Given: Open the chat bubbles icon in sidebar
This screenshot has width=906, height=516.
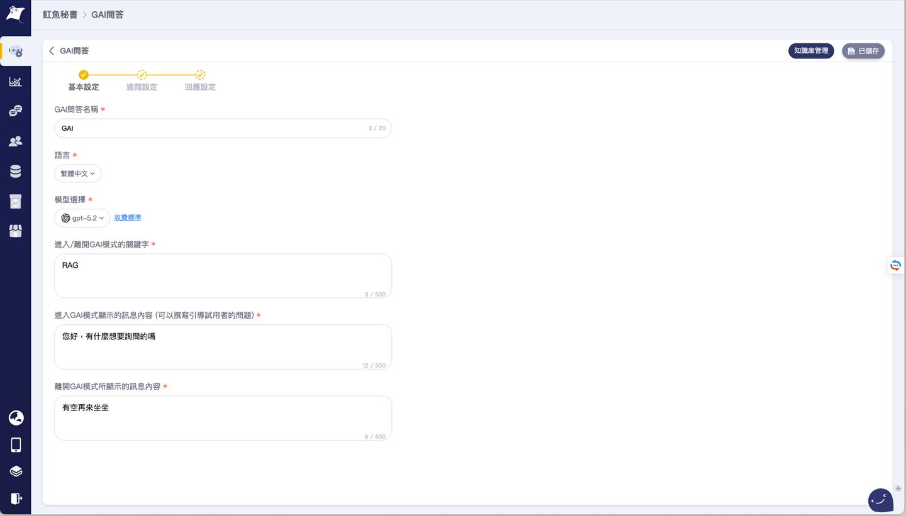Looking at the screenshot, I should click(x=15, y=111).
